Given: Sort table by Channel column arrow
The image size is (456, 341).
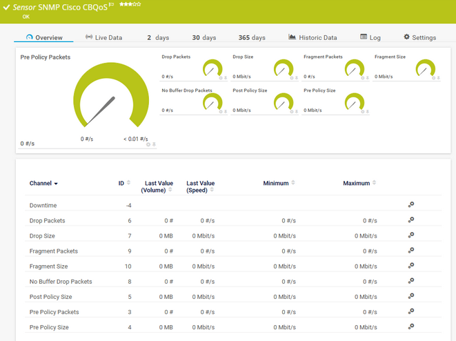Looking at the screenshot, I should tap(56, 184).
